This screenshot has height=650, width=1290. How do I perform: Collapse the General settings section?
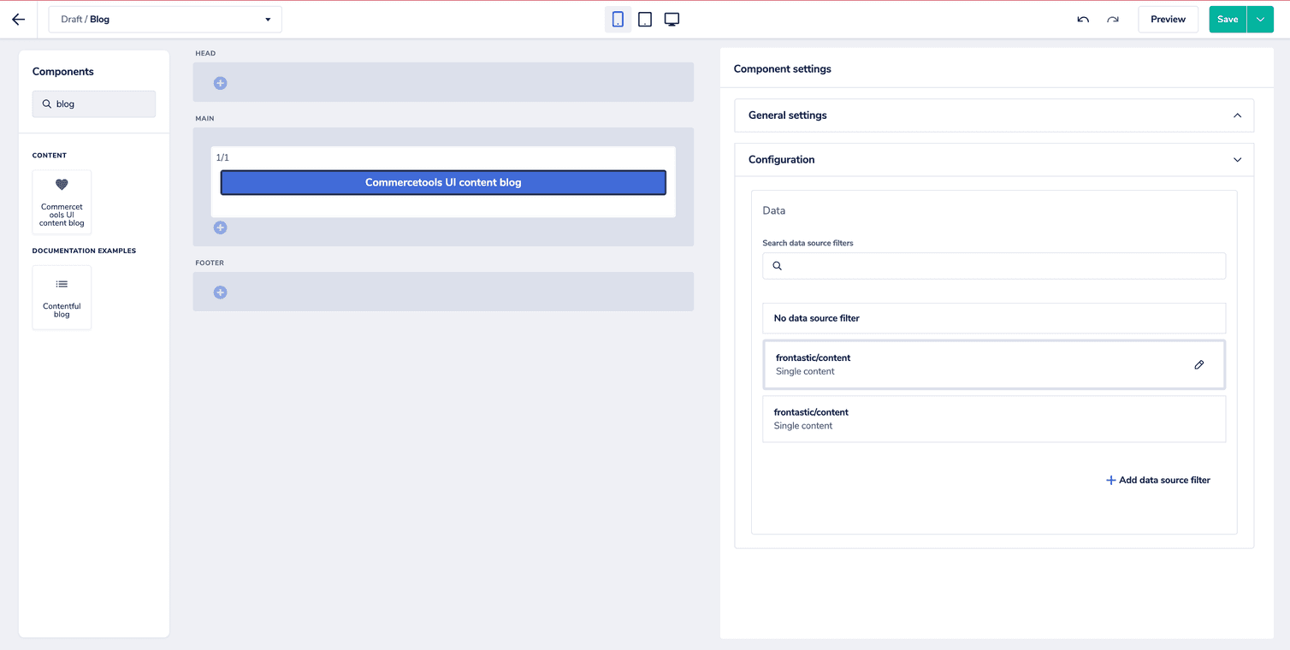point(1237,115)
